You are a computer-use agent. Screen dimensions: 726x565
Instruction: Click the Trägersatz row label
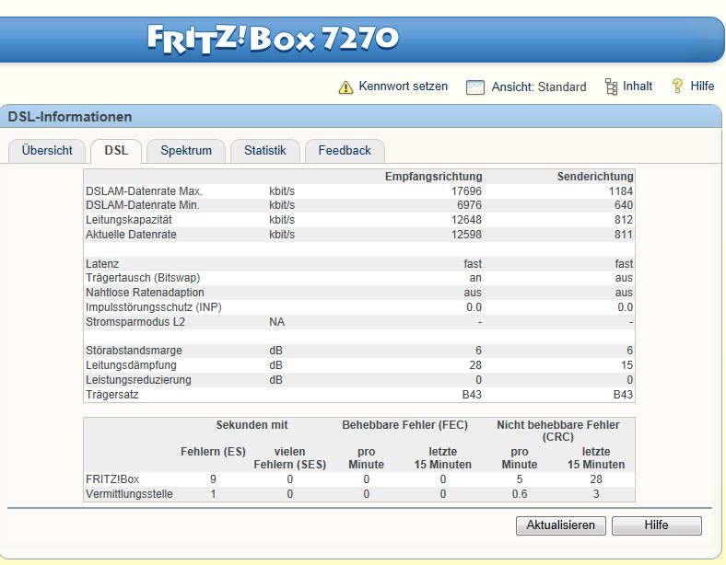[x=112, y=395]
